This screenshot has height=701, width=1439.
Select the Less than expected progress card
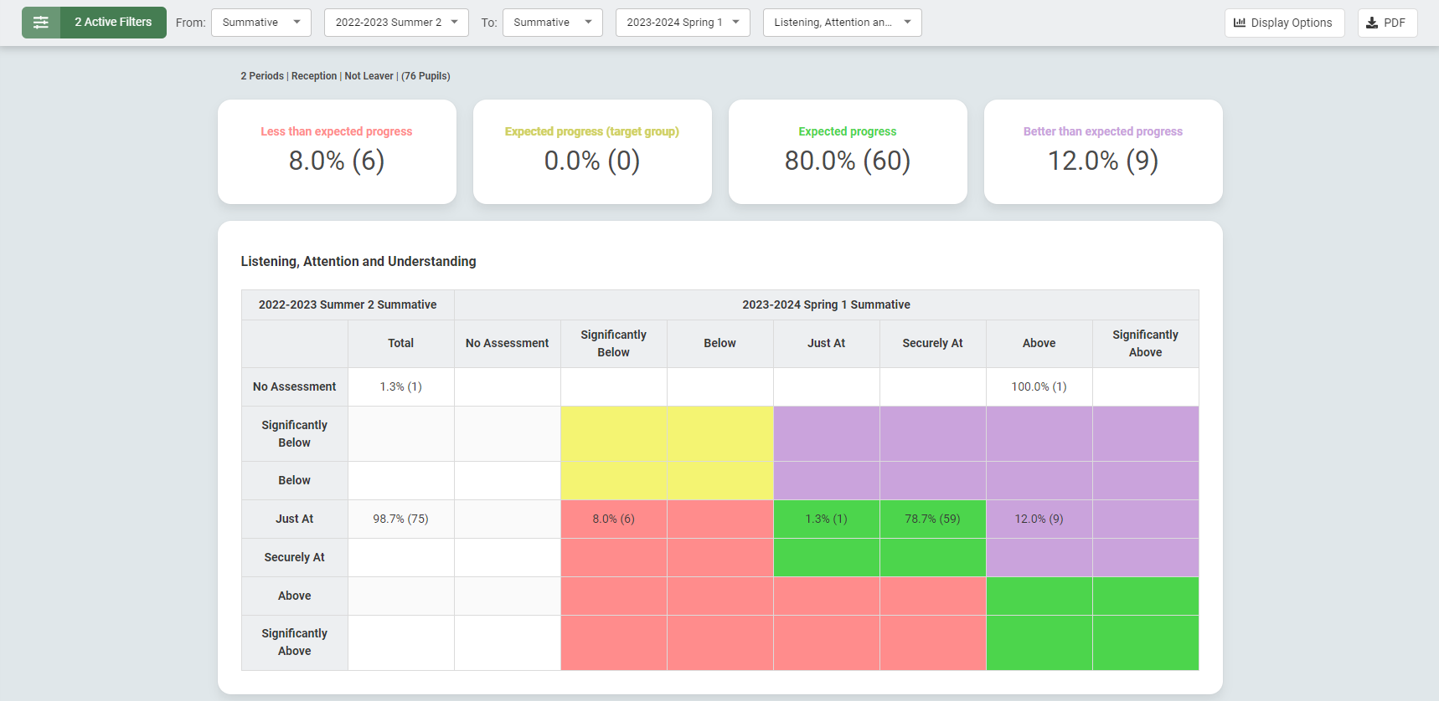point(337,151)
